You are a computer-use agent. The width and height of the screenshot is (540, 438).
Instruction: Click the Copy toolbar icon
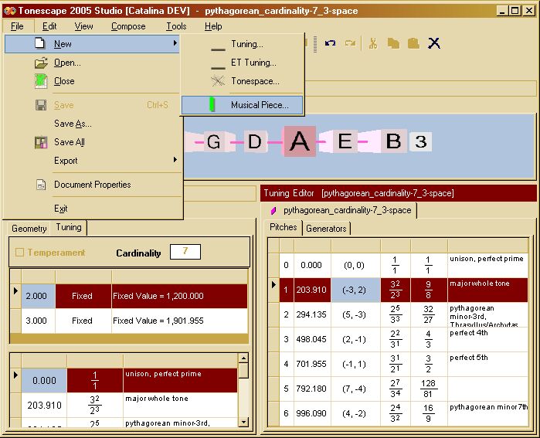(x=393, y=43)
